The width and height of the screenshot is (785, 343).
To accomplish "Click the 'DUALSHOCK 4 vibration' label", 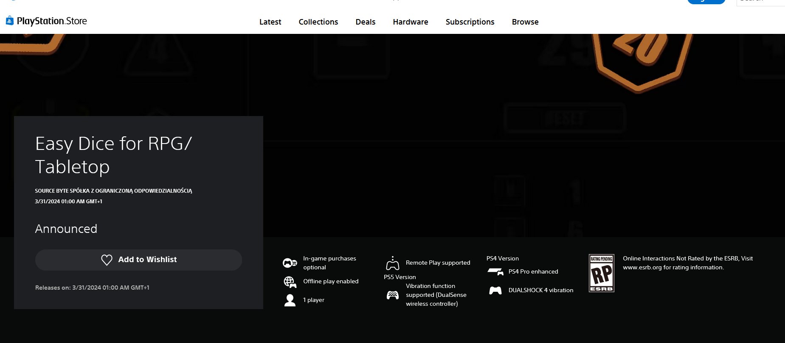I will click(x=541, y=290).
